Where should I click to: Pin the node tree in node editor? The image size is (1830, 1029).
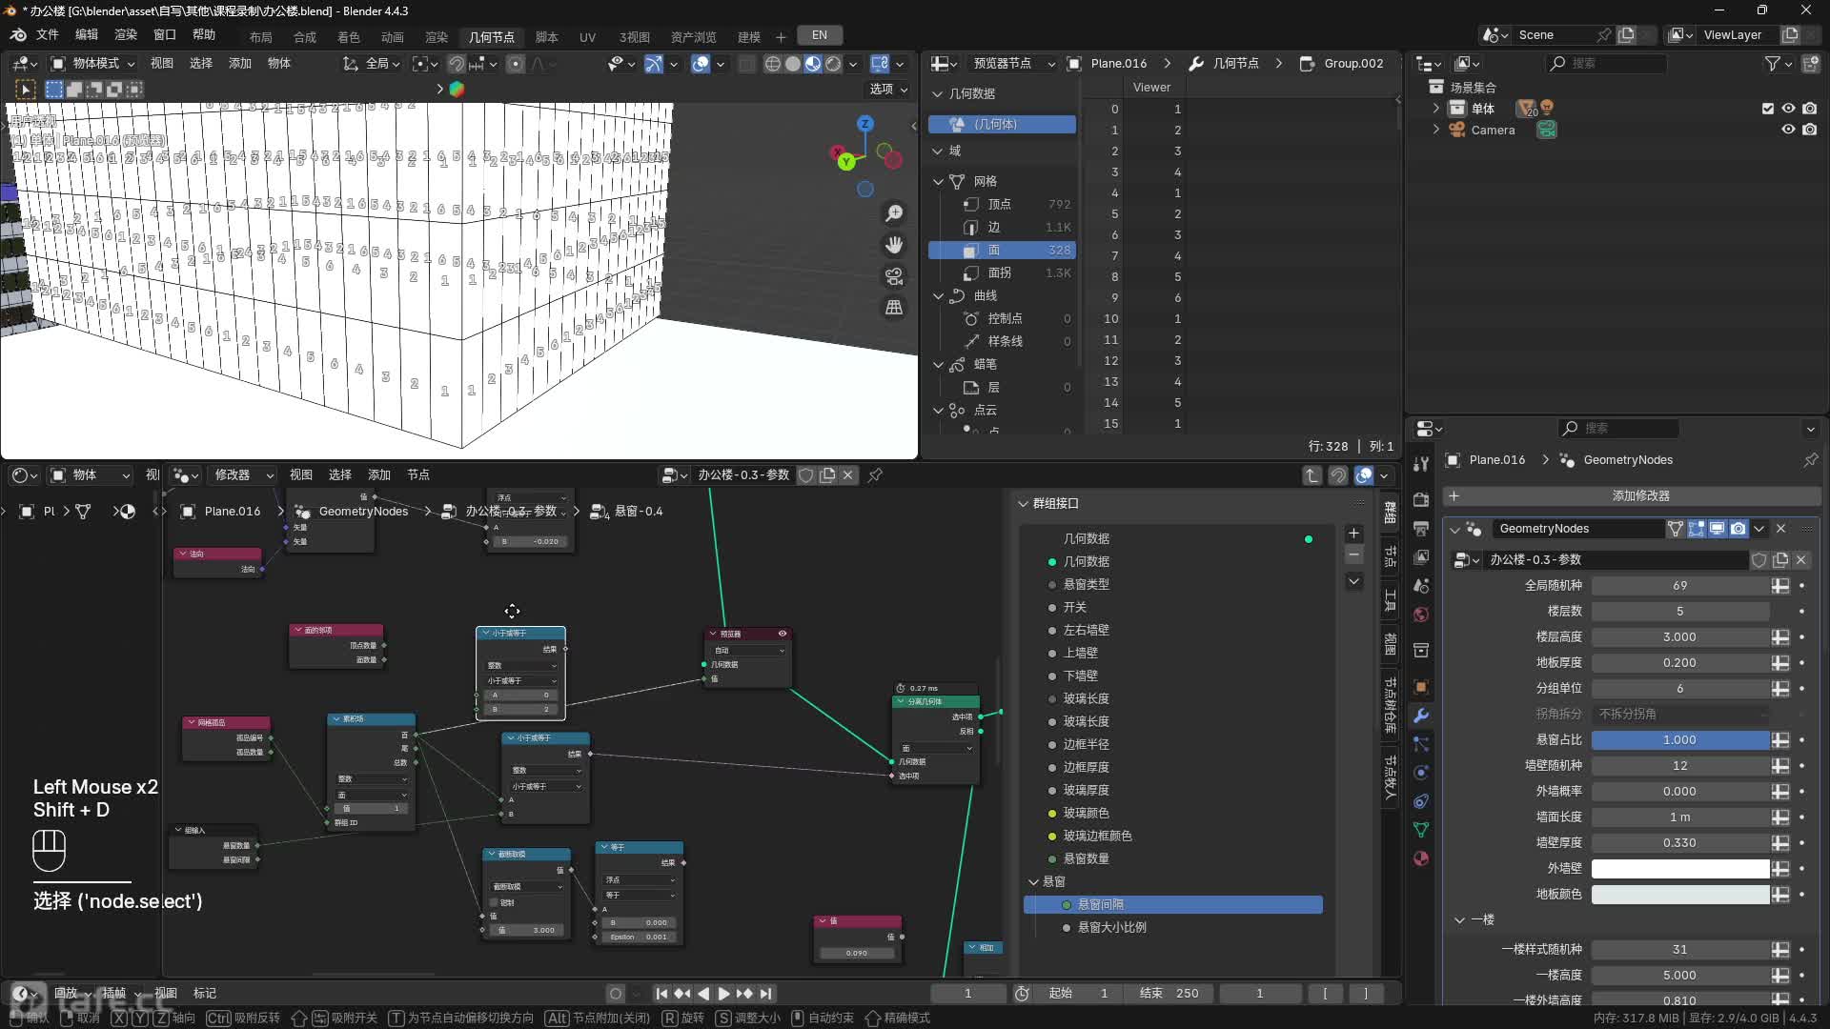875,474
